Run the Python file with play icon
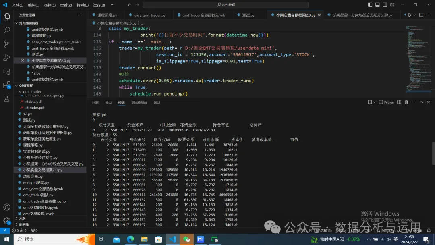The width and height of the screenshot is (435, 245). click(410, 15)
